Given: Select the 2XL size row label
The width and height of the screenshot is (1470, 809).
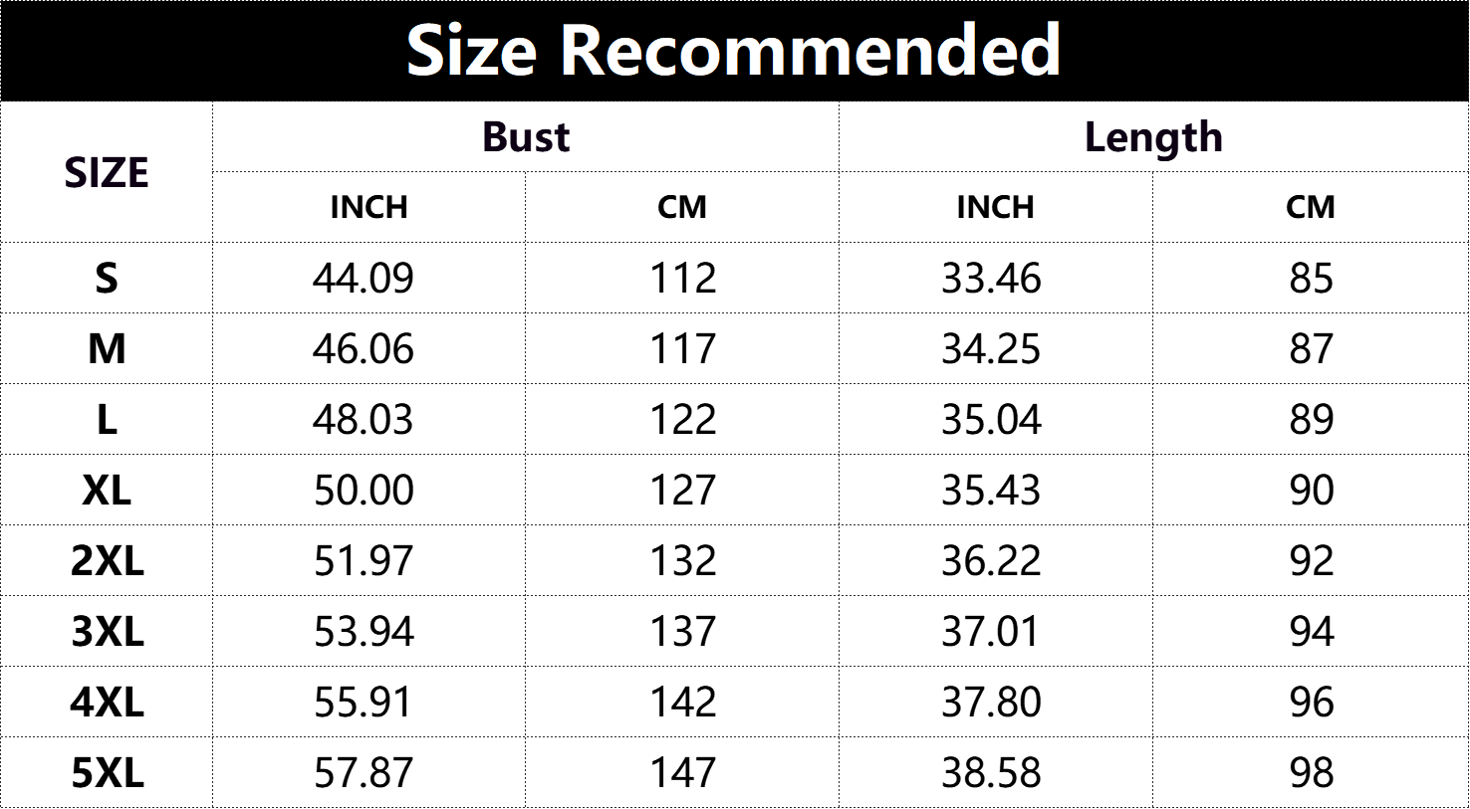Looking at the screenshot, I should pyautogui.click(x=107, y=561).
